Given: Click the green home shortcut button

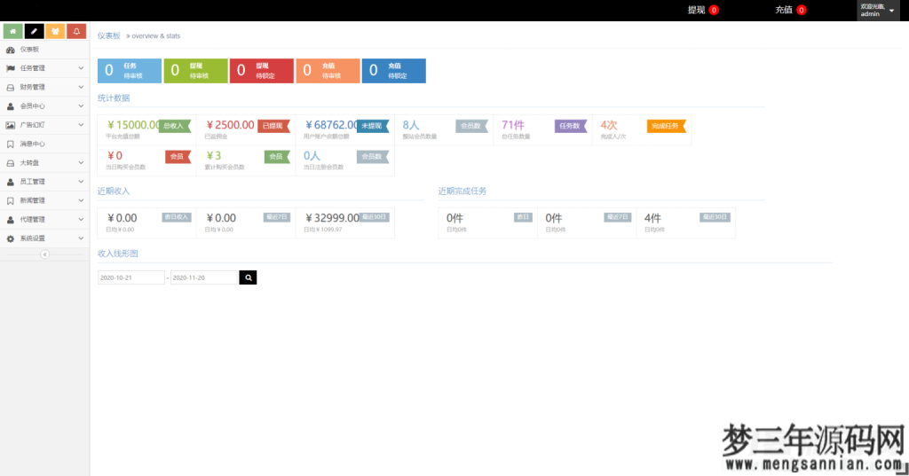Looking at the screenshot, I should (x=12, y=31).
